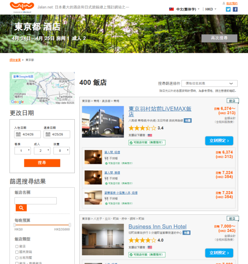Click the orange 搜尋 button
Viewport: 248px width, 264px height.
[x=42, y=163]
